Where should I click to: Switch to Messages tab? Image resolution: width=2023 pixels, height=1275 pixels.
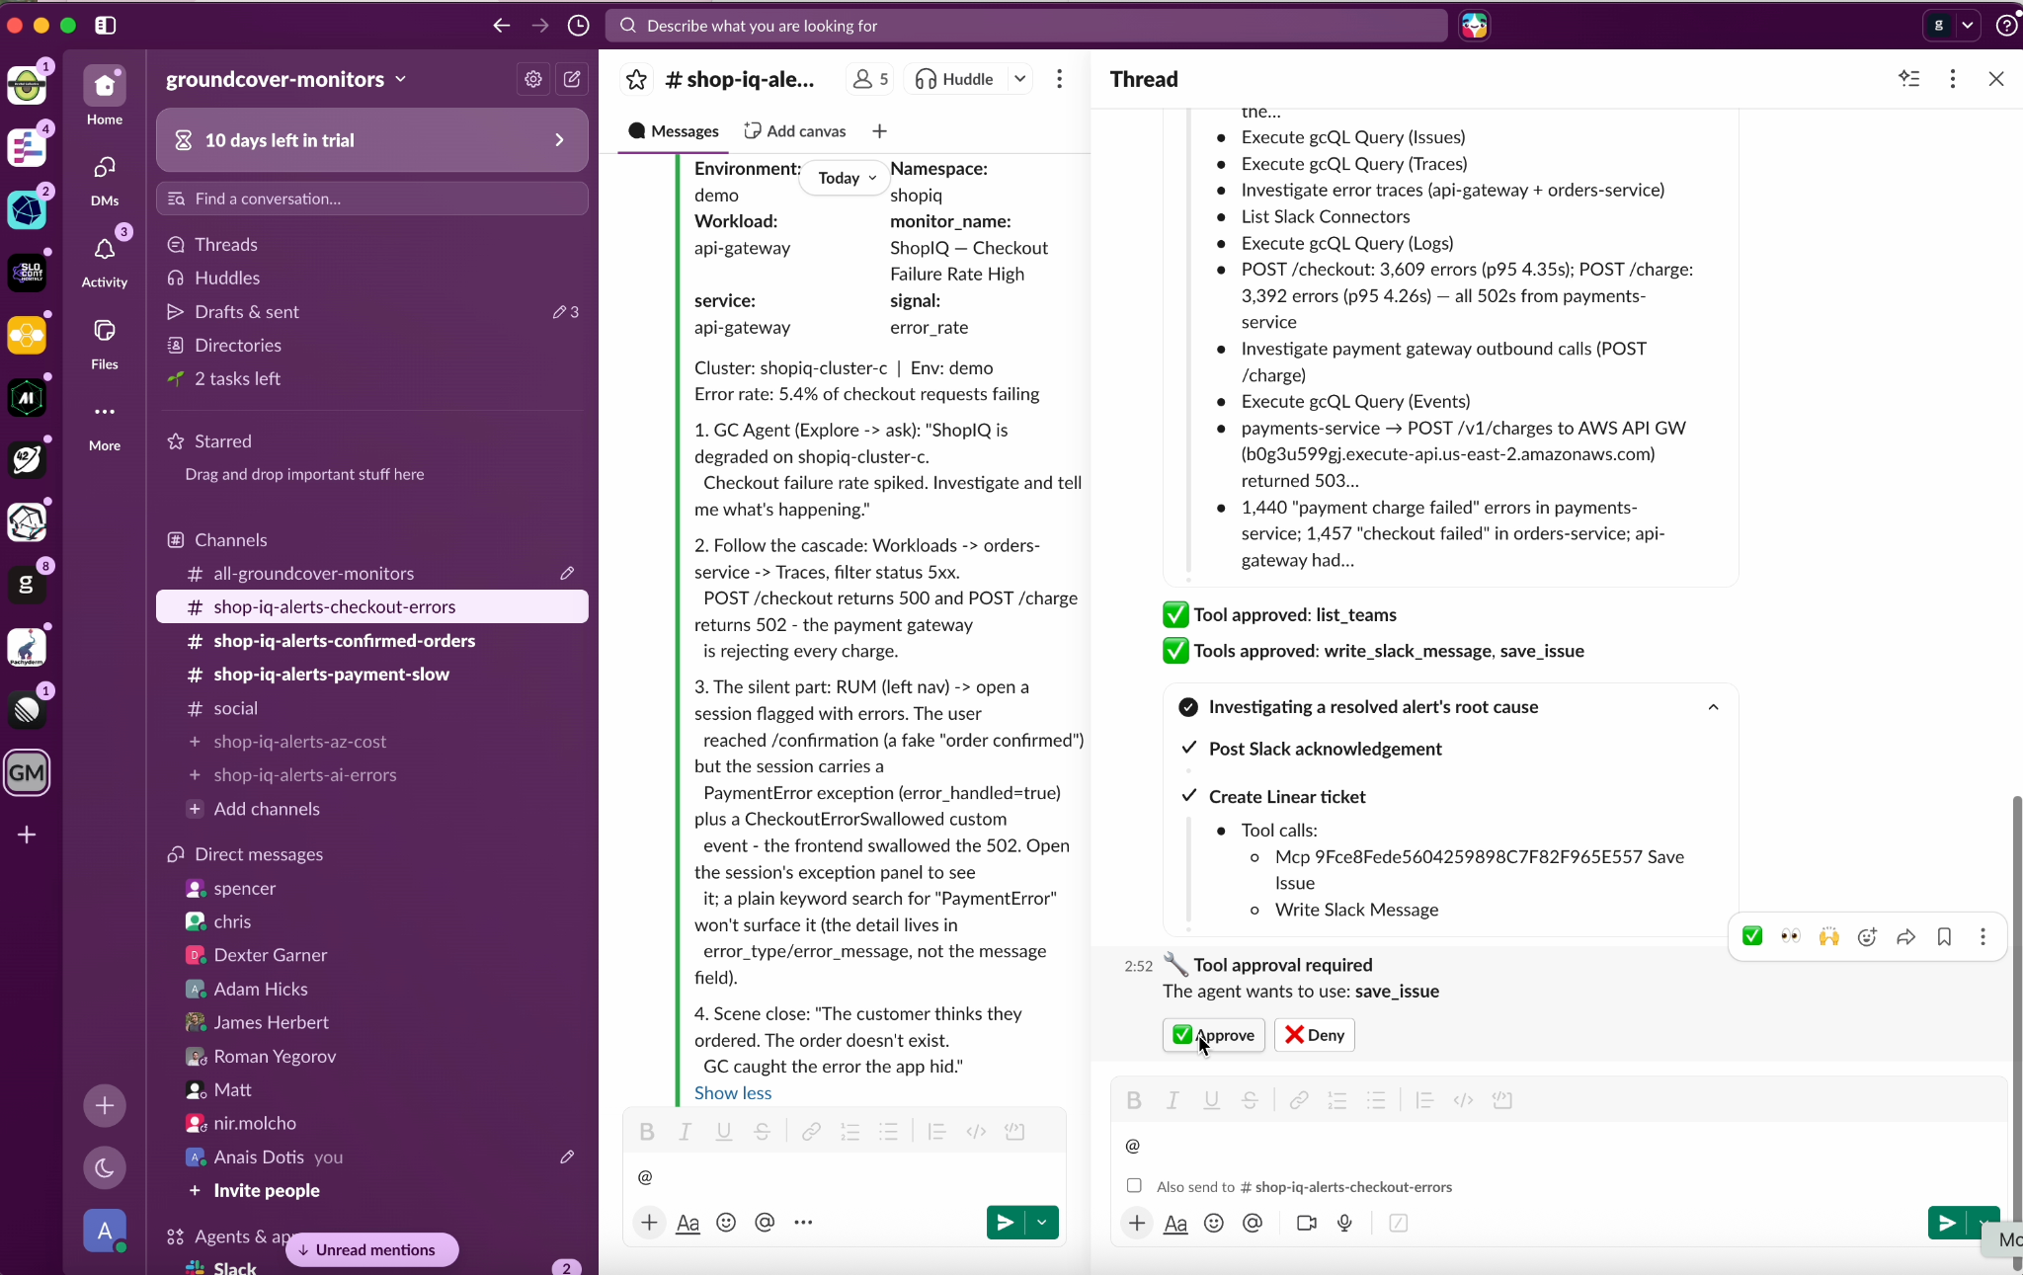click(x=674, y=131)
